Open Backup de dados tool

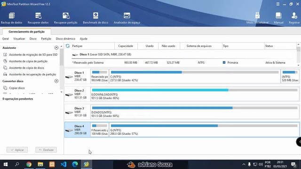tap(11, 18)
